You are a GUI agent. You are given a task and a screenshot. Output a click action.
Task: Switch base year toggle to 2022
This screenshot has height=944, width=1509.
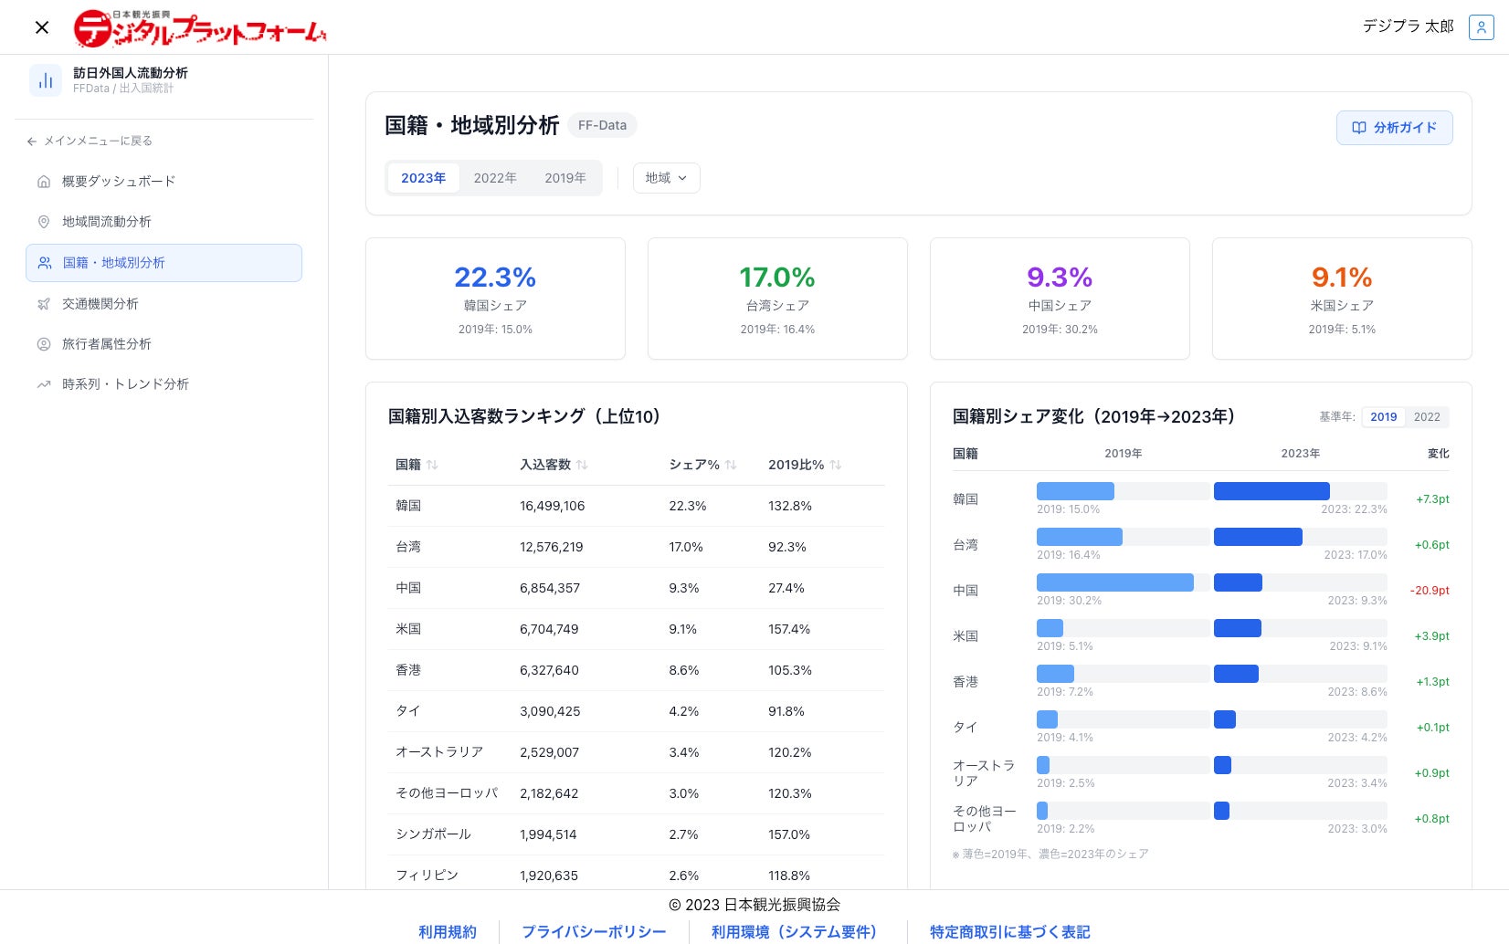coord(1427,416)
